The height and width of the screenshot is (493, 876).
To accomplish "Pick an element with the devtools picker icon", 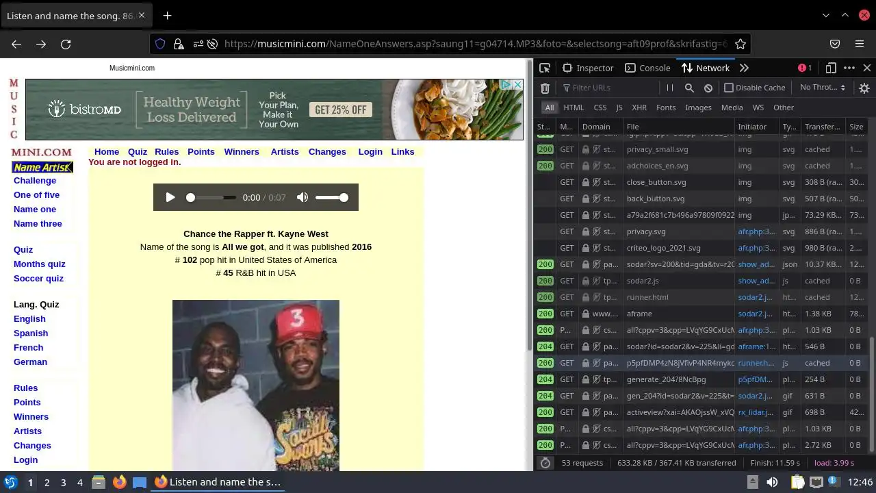I will click(x=545, y=68).
